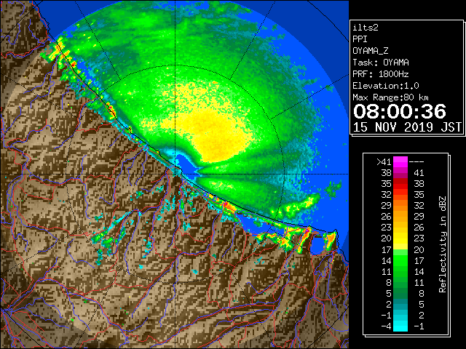Click the radar origin at crosshair center
Image resolution: width=466 pixels, height=349 pixels.
[x=175, y=174]
